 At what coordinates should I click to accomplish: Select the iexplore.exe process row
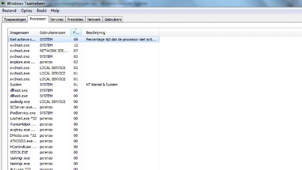84,62
